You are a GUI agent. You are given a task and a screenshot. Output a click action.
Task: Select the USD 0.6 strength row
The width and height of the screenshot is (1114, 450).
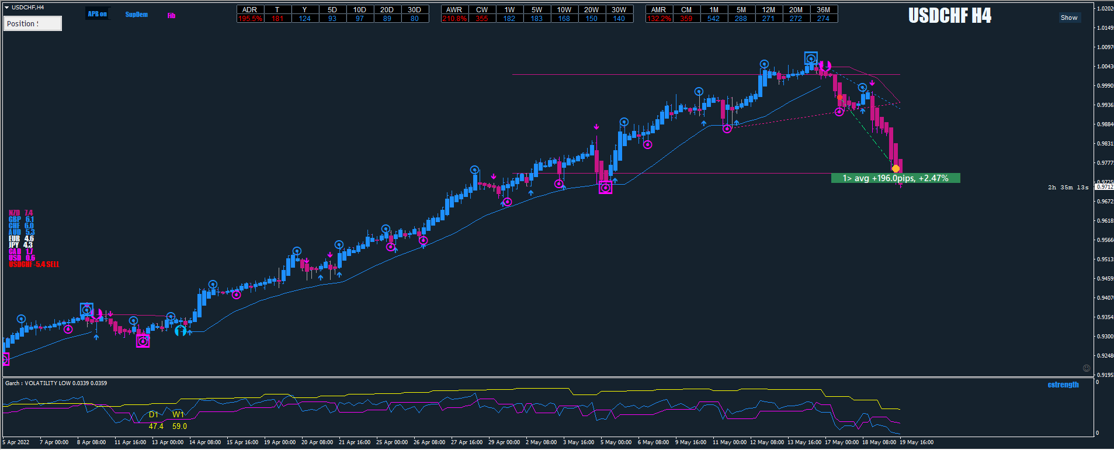(x=22, y=258)
